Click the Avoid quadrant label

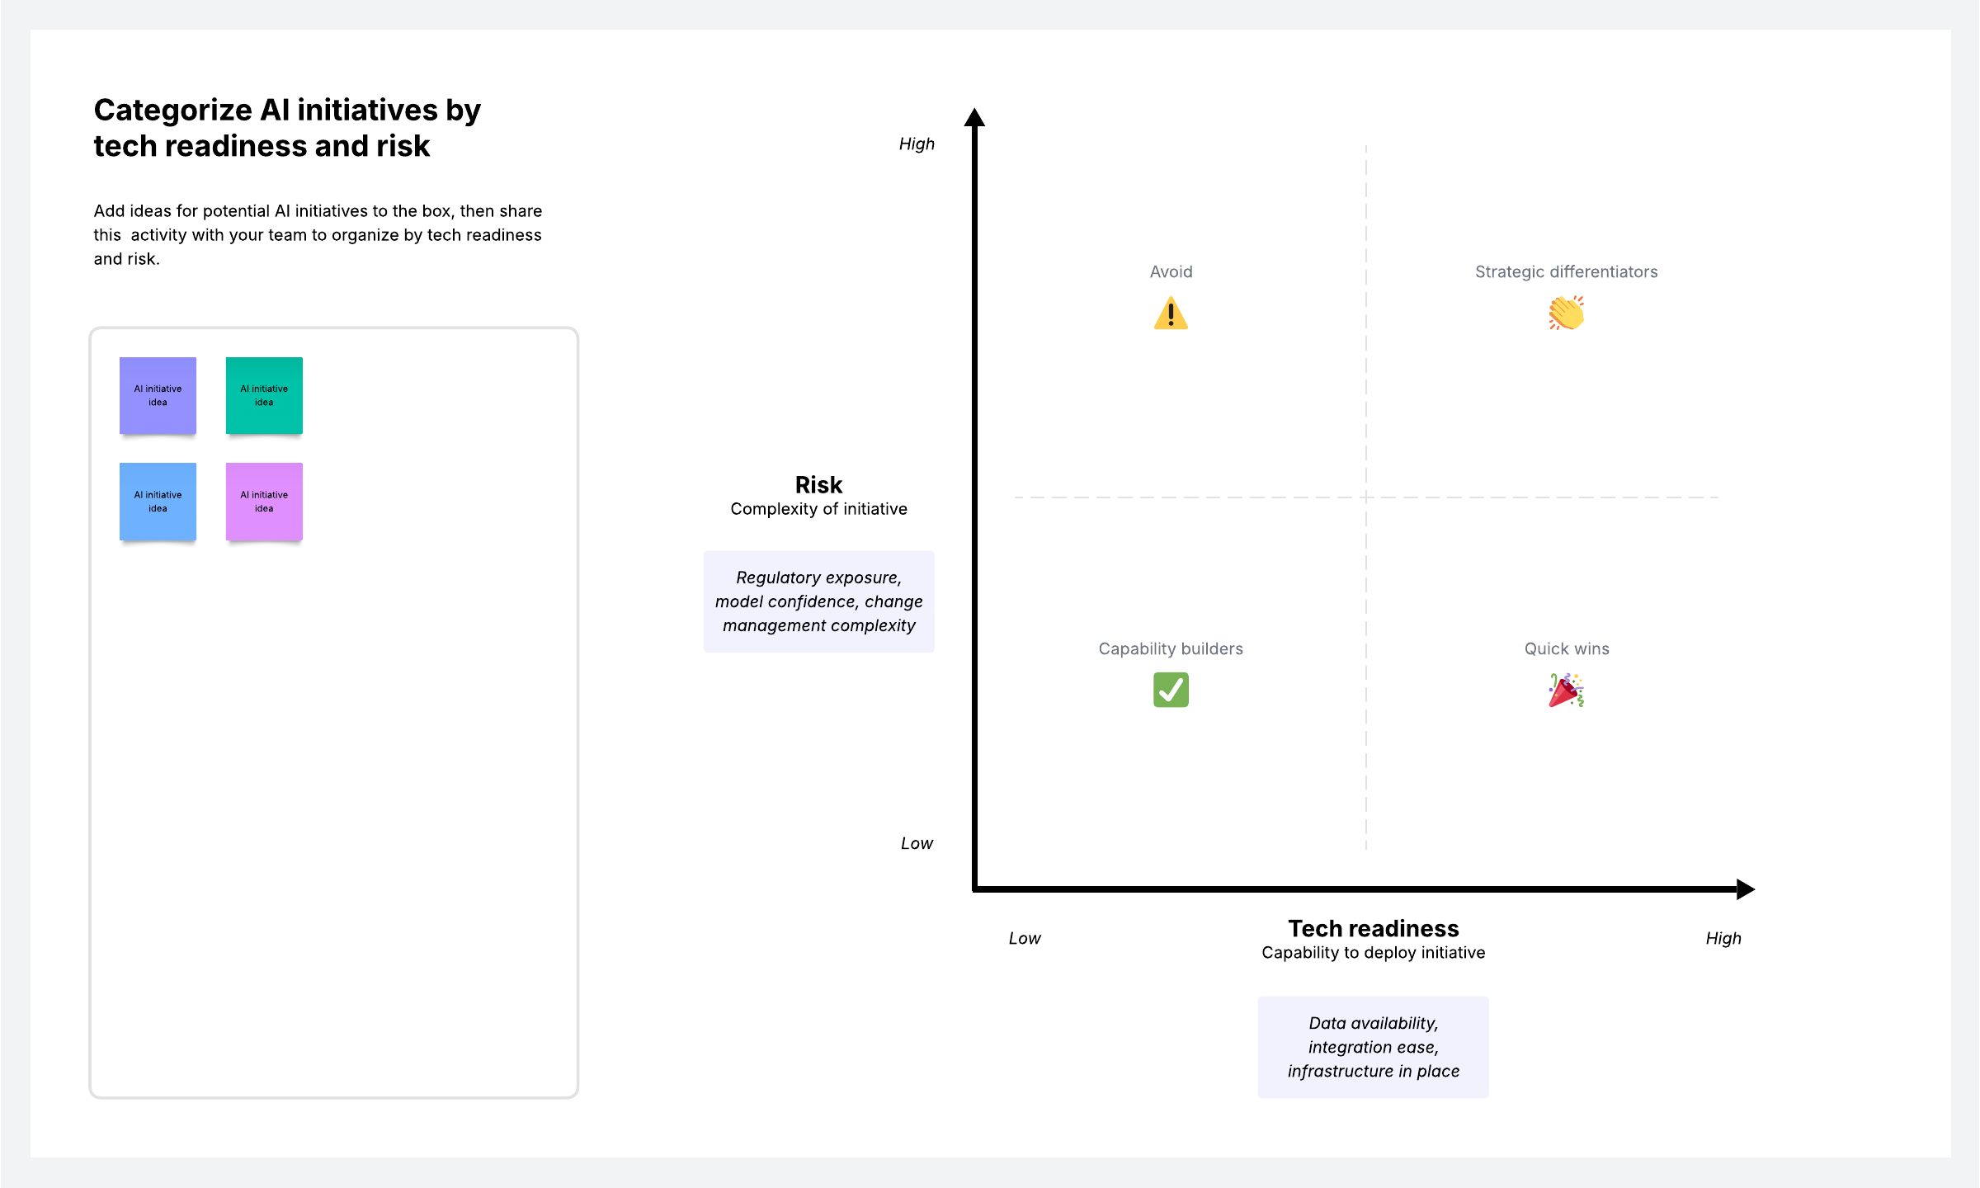point(1171,271)
